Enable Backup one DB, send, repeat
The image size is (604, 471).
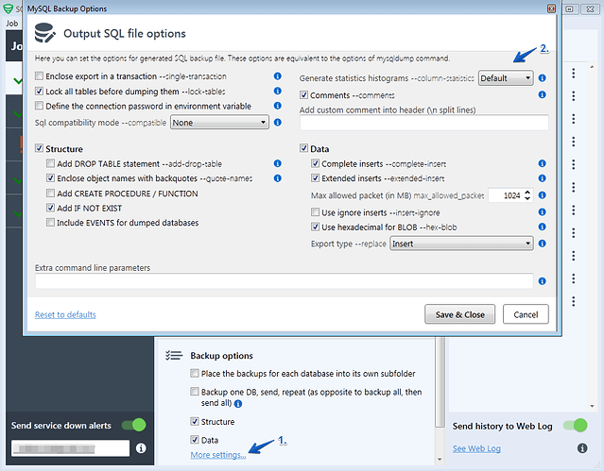195,392
